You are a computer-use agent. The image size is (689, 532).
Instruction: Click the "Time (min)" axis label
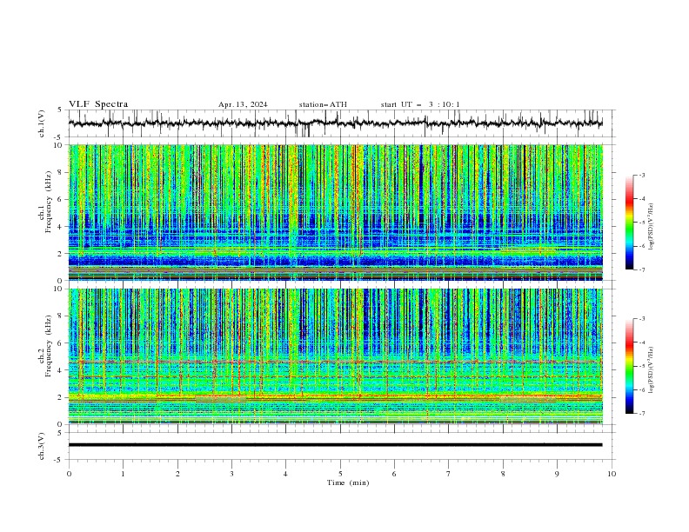pyautogui.click(x=348, y=482)
